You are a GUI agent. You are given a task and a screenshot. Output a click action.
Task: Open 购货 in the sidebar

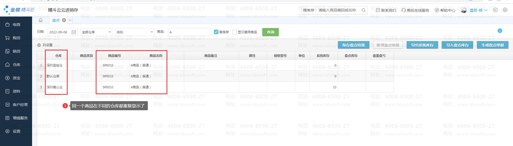coord(16,38)
